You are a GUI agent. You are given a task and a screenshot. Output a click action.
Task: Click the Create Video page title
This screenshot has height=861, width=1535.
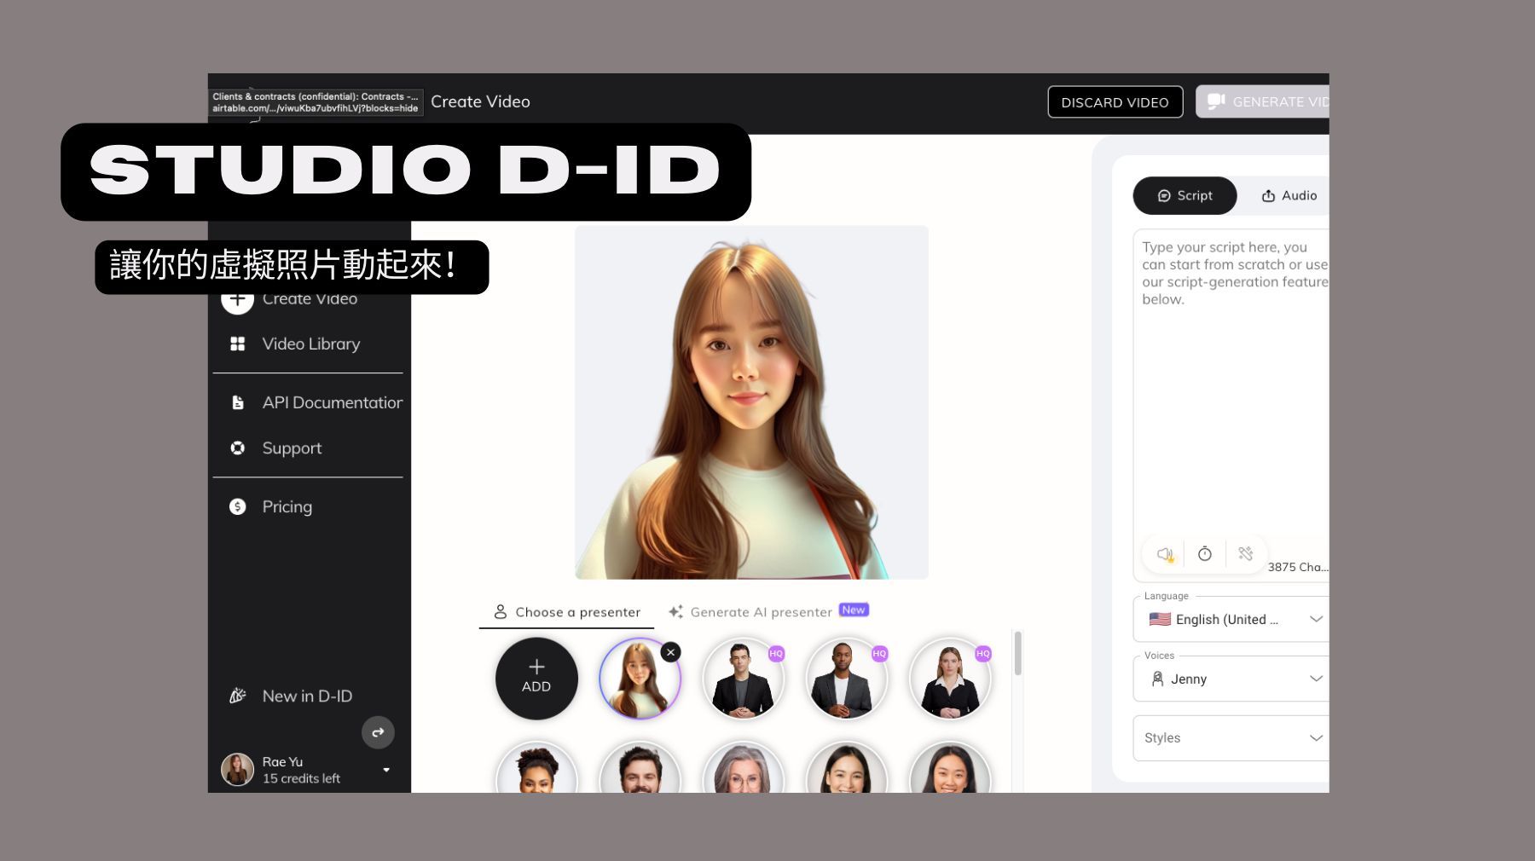pyautogui.click(x=480, y=101)
